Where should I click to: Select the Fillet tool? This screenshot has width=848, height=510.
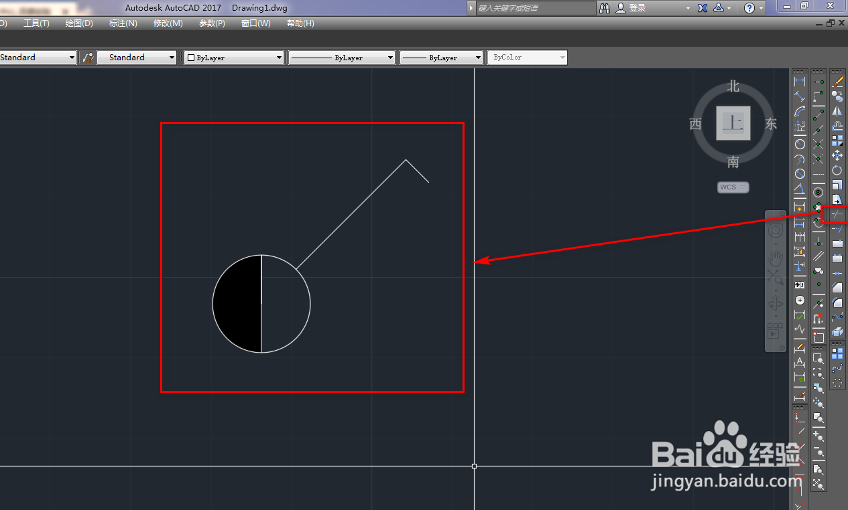tap(837, 301)
